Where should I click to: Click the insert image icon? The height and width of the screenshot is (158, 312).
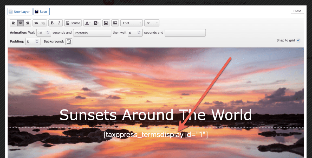[x=115, y=23]
